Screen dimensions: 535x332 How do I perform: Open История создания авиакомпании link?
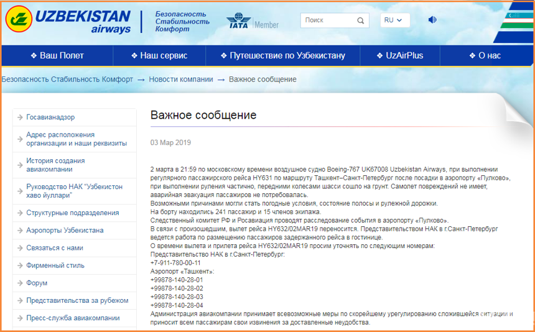(x=55, y=165)
